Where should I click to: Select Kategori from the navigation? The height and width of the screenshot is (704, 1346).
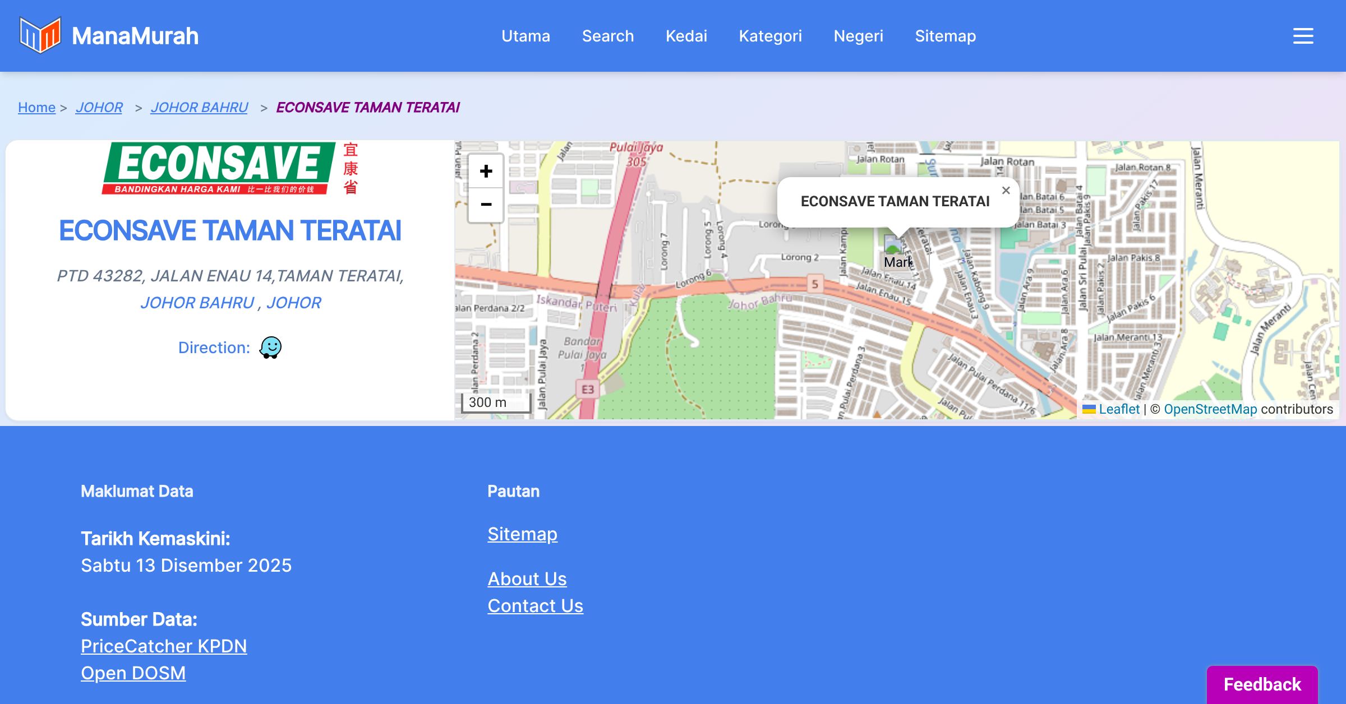(770, 36)
